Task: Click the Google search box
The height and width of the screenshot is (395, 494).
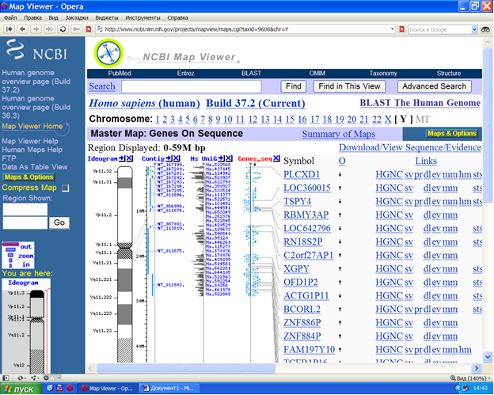Action: [440, 29]
